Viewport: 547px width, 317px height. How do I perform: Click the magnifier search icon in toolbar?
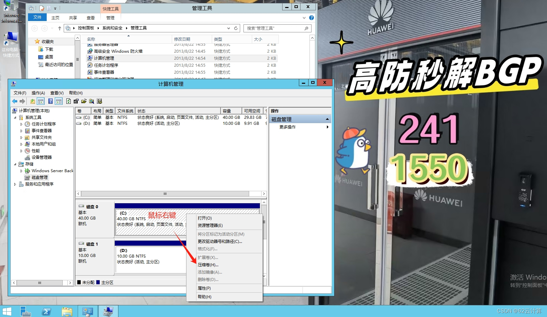coord(91,101)
